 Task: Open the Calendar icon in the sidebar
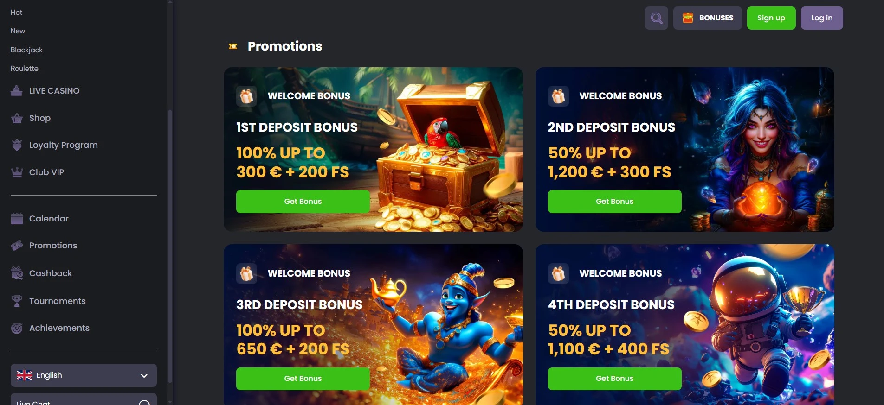[17, 219]
